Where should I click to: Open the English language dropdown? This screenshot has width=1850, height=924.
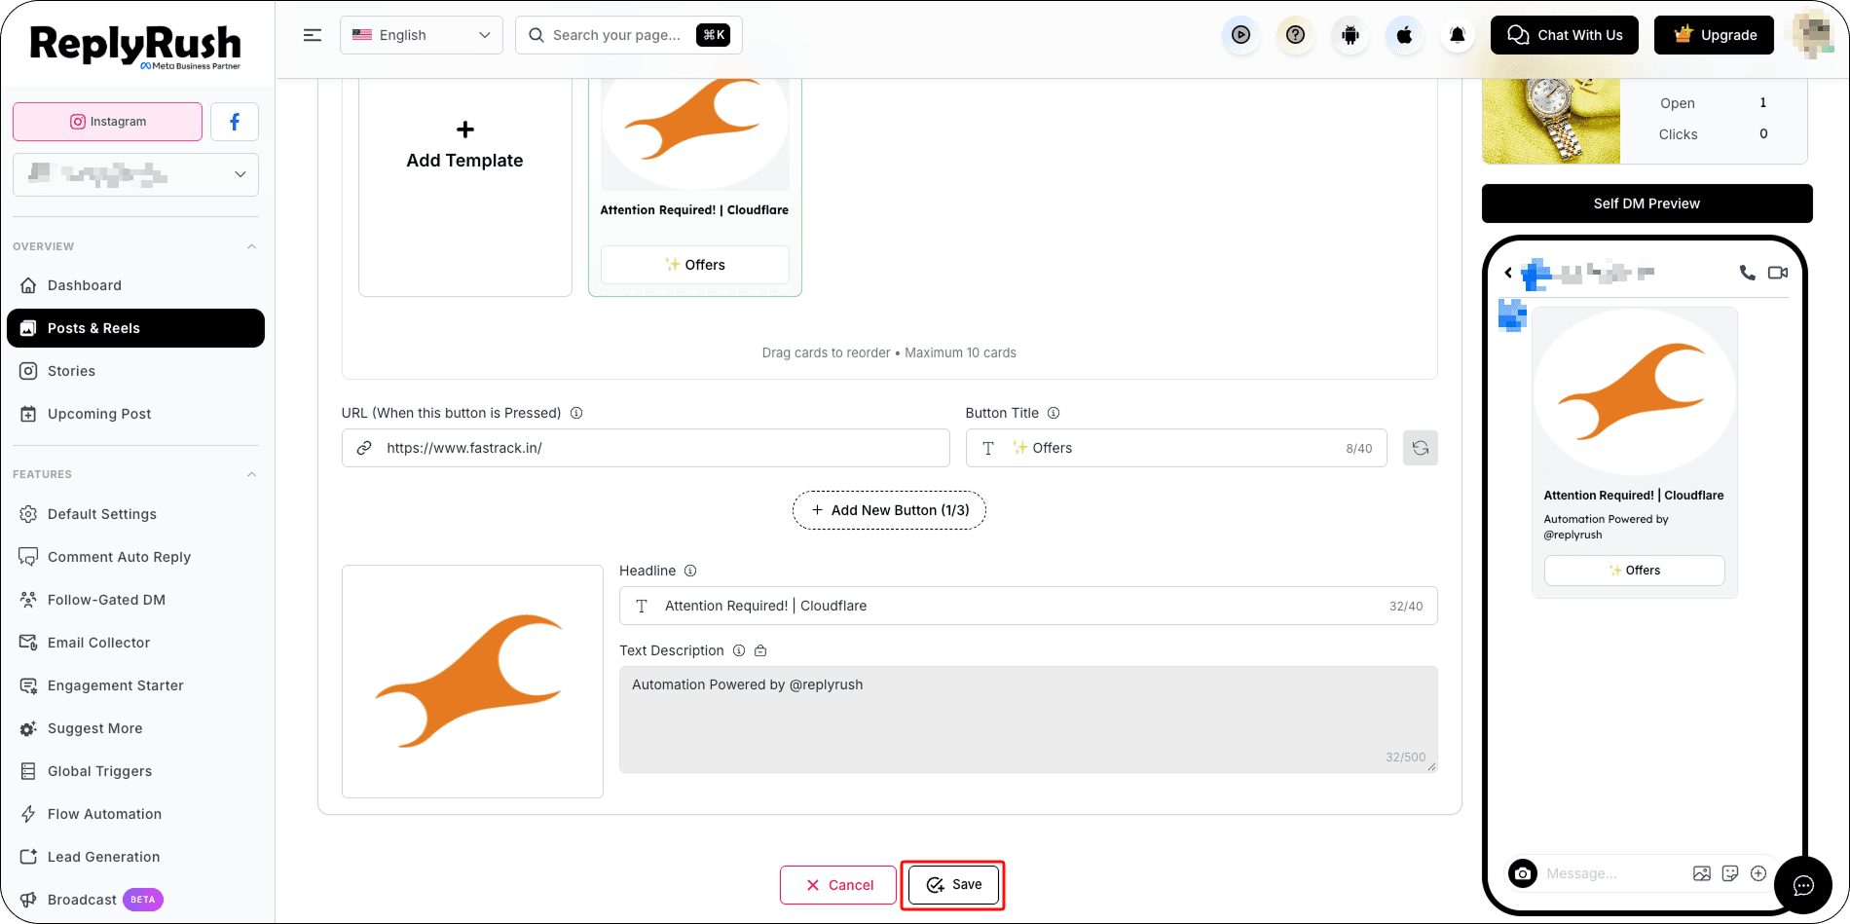pyautogui.click(x=422, y=35)
